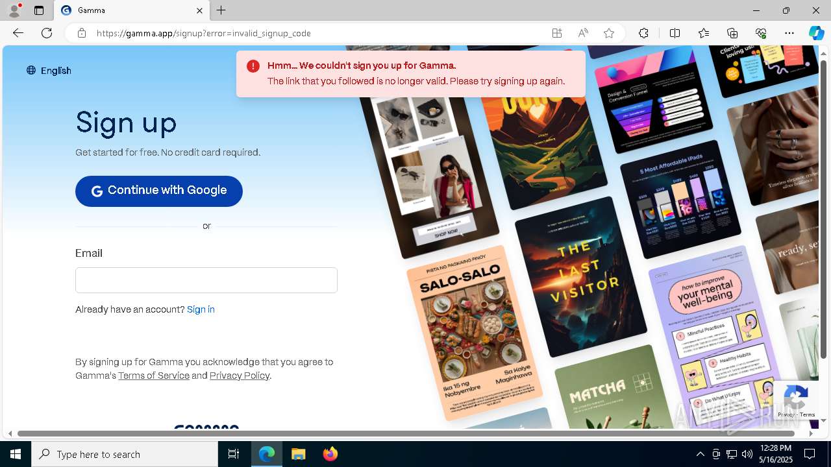Open the Terms of Service link
Screen dimensions: 831x467
(154, 376)
